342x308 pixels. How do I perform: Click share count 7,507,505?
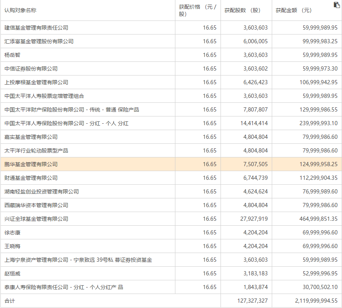point(255,164)
